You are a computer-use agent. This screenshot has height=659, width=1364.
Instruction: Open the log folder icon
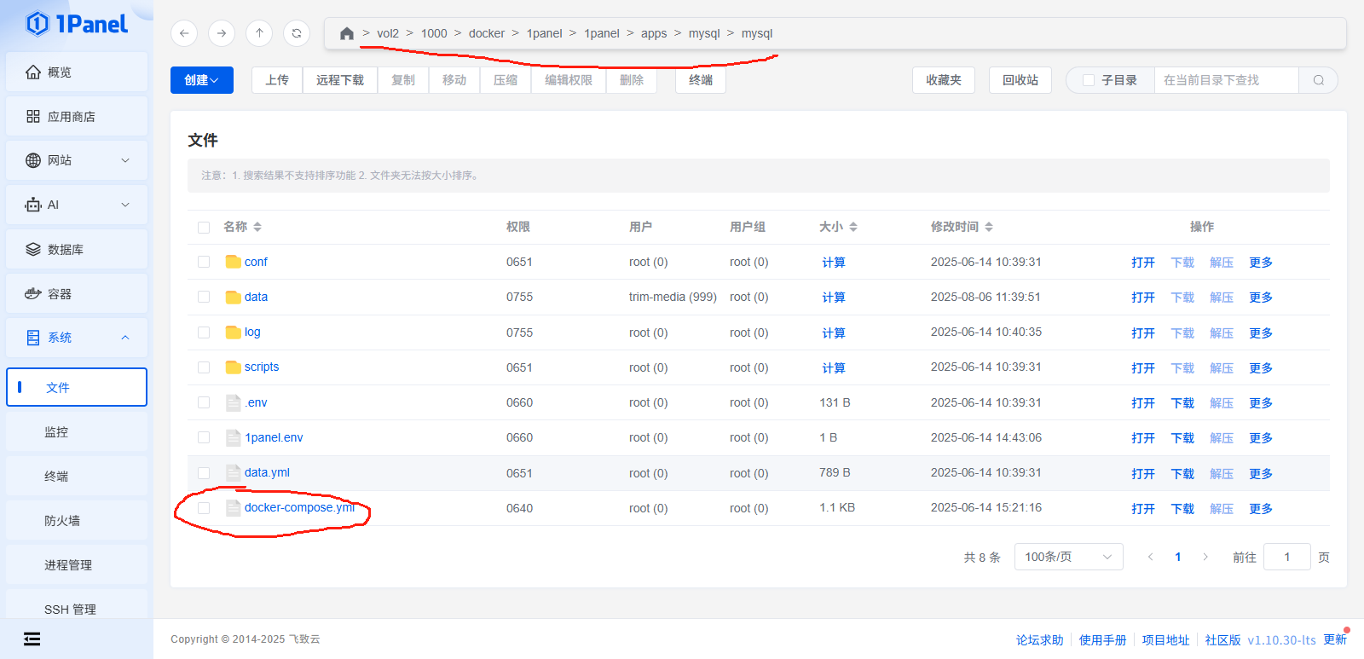point(233,332)
